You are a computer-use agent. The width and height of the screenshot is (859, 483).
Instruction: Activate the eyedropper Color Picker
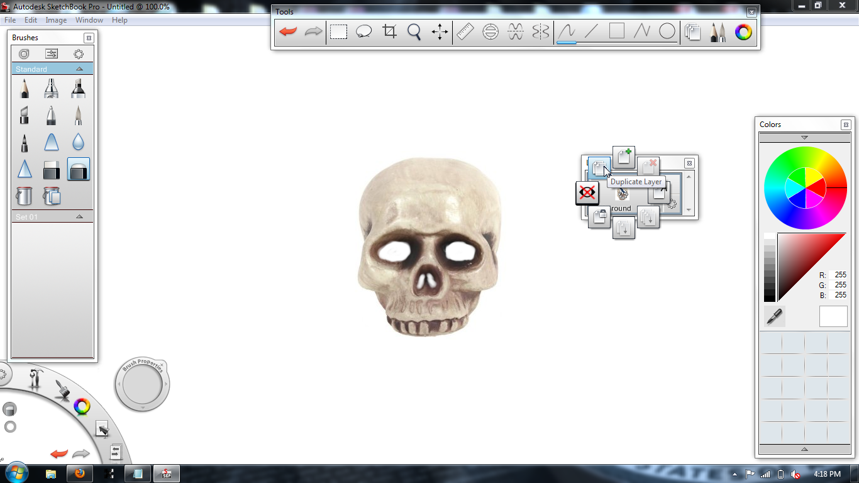coord(775,316)
